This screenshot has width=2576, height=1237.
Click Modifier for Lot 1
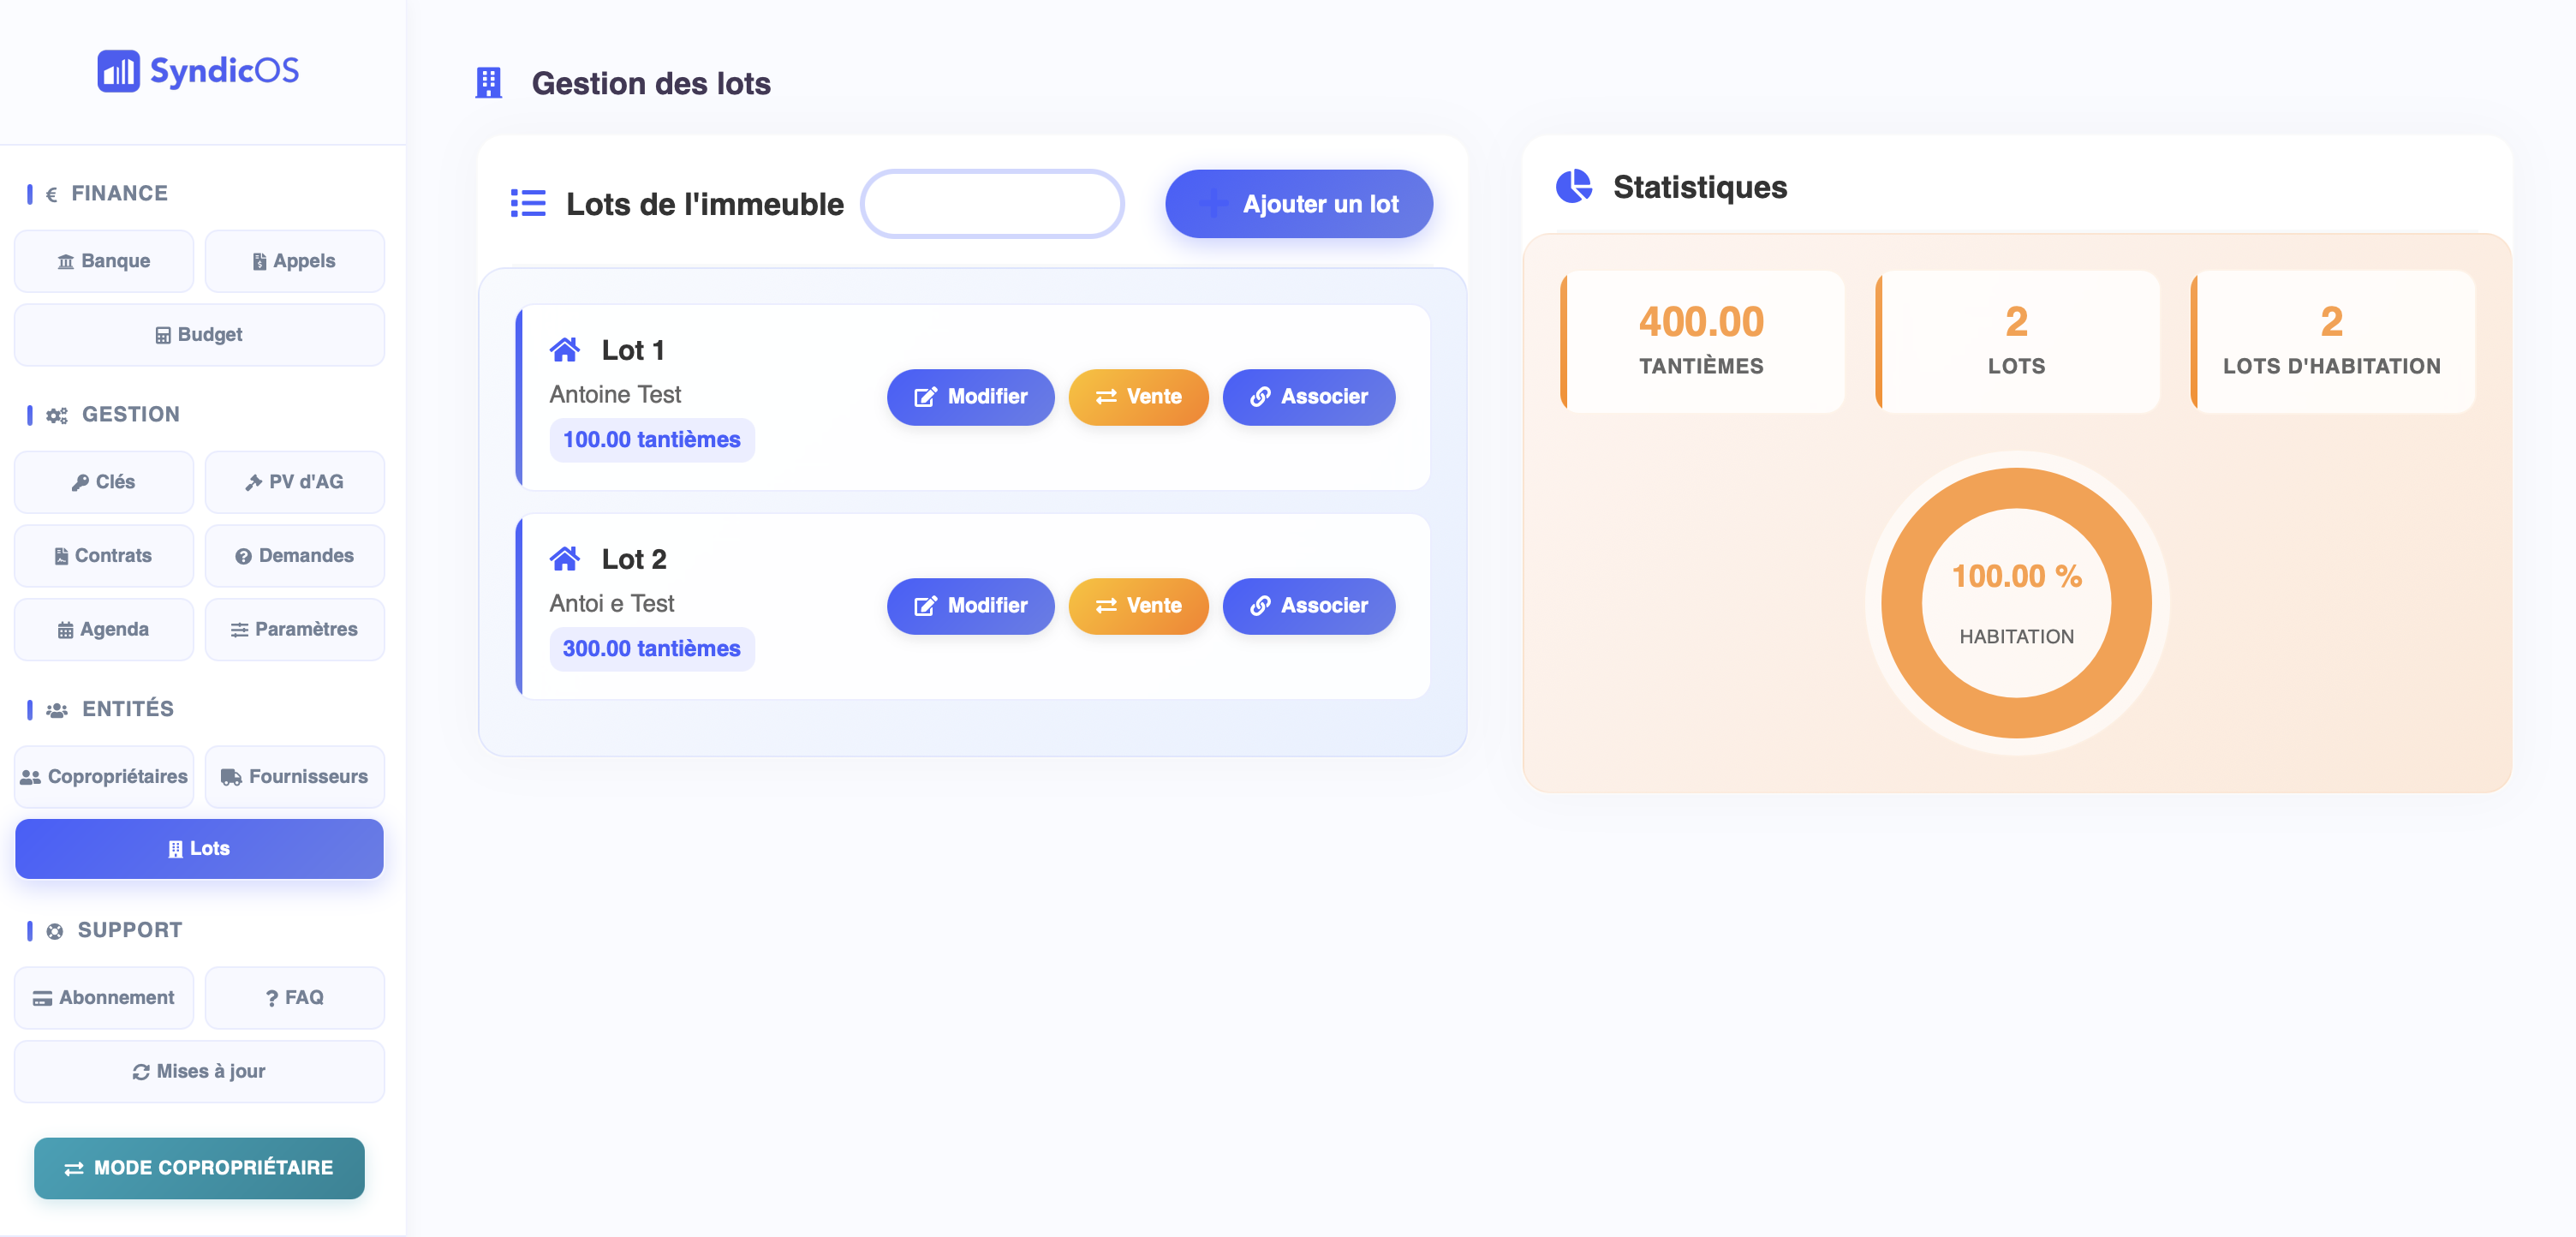pyautogui.click(x=970, y=397)
